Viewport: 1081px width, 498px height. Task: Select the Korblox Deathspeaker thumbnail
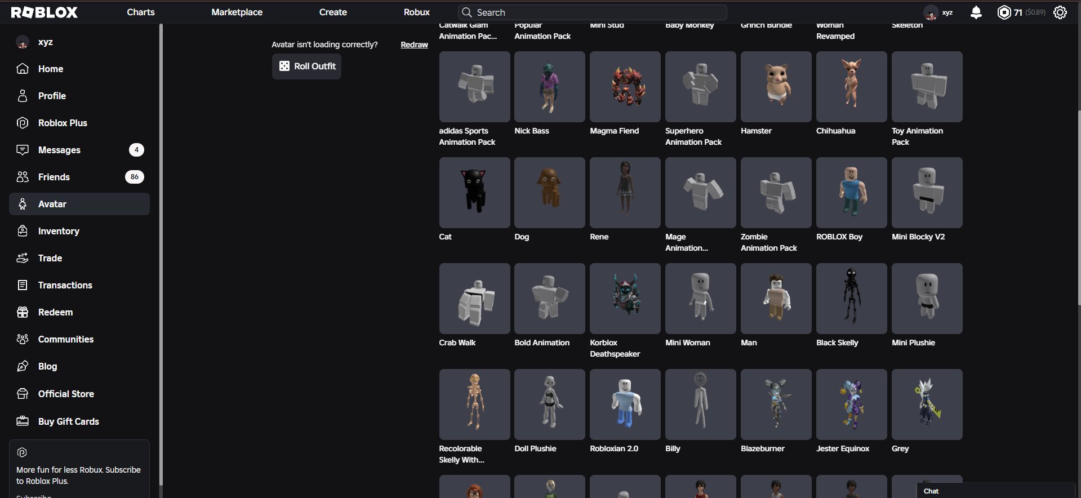(x=625, y=299)
